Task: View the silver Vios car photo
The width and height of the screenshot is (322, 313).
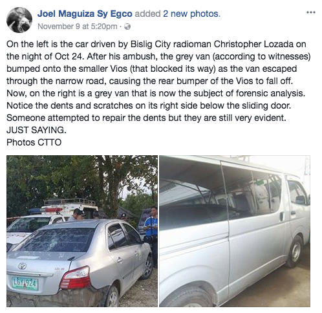Action: click(x=82, y=231)
